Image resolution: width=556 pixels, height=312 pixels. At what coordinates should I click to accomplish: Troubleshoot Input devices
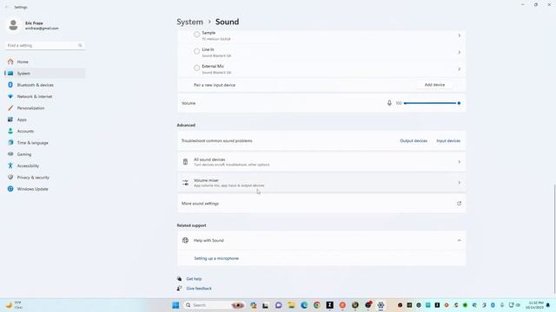(x=448, y=140)
